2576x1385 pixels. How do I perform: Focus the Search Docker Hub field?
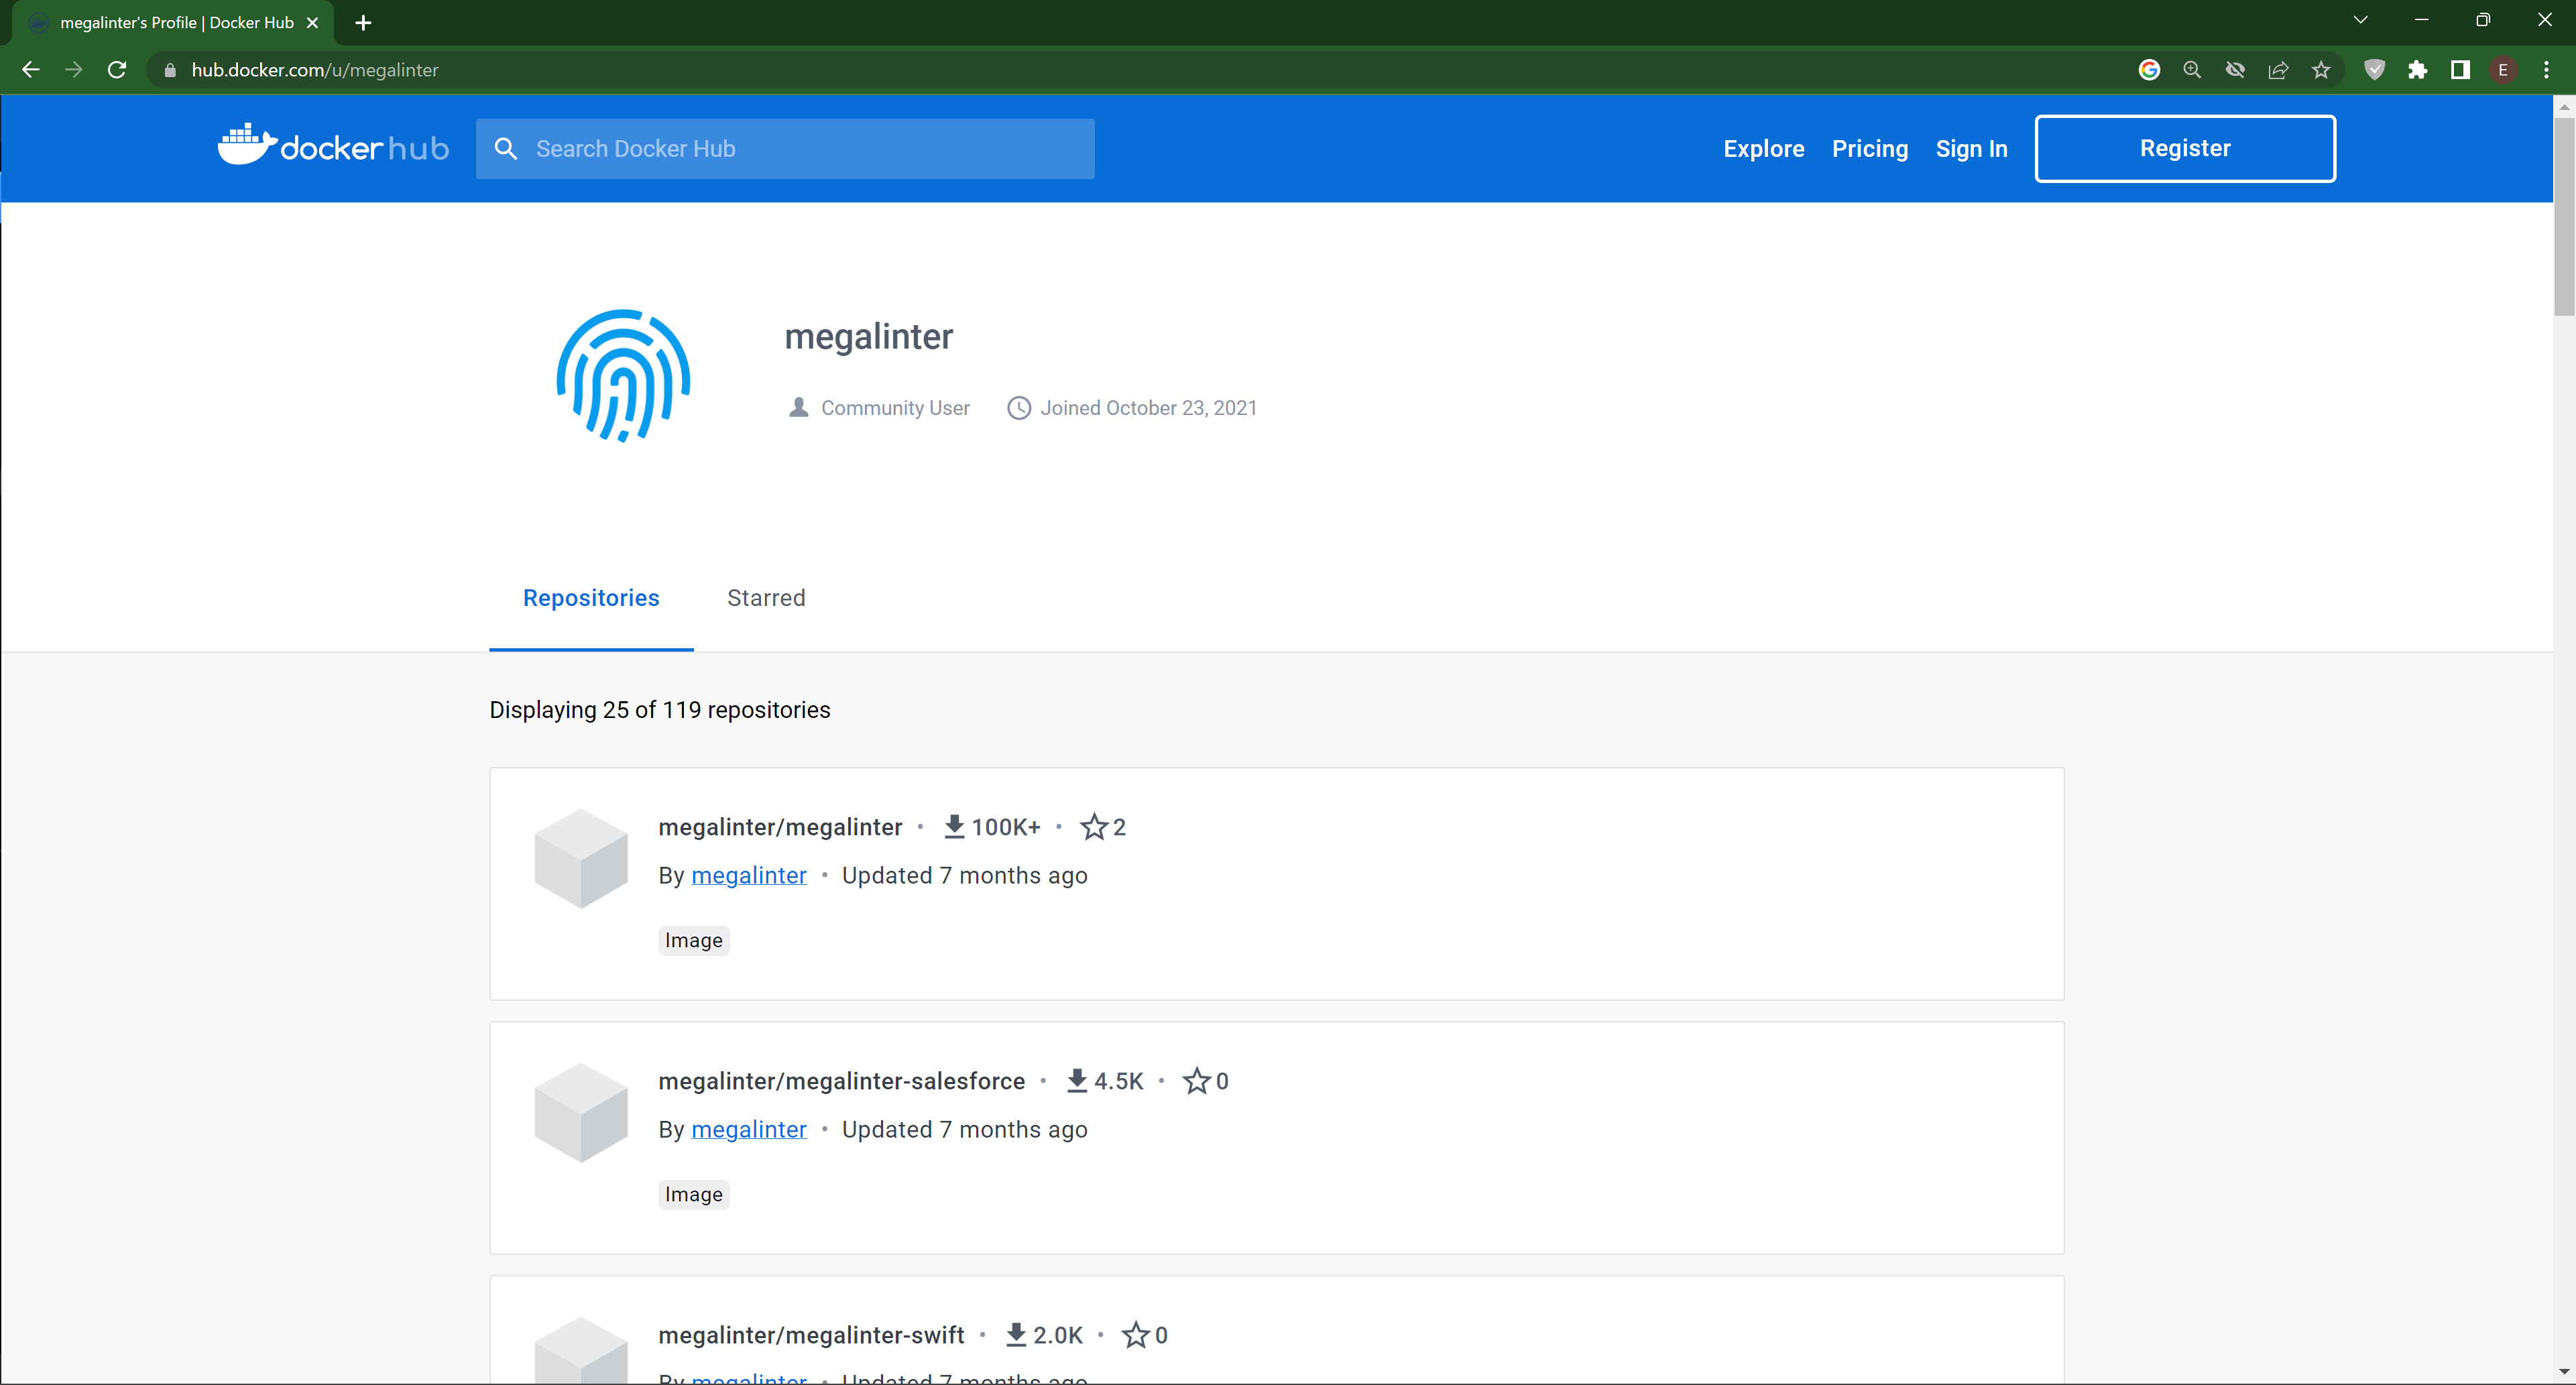pyautogui.click(x=785, y=149)
